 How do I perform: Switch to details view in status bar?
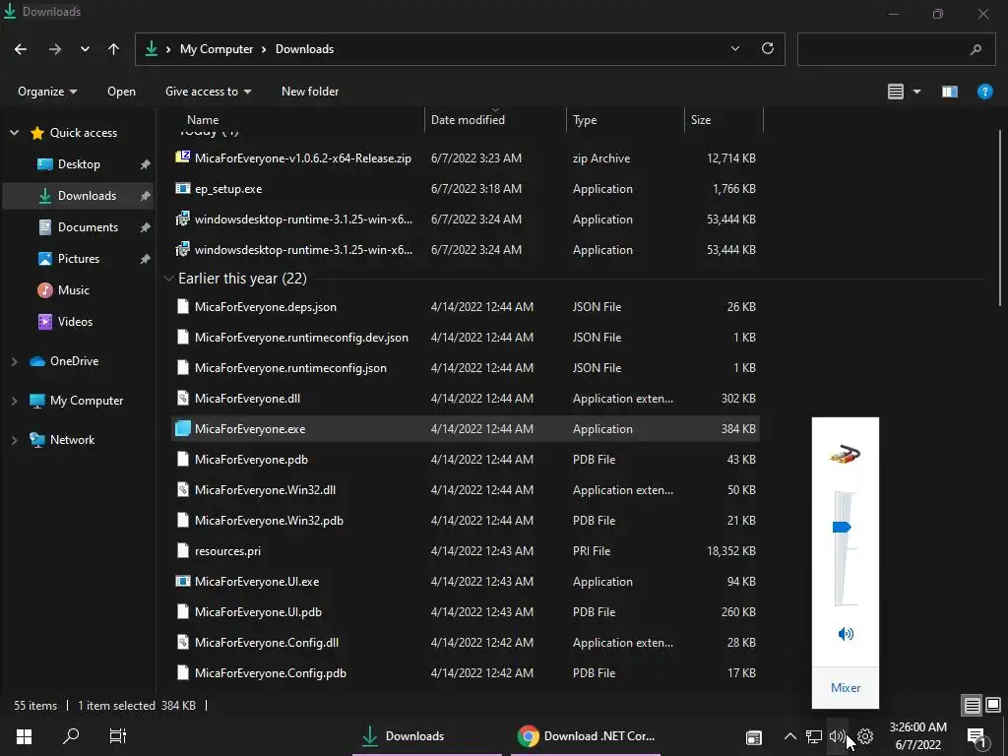coord(972,706)
